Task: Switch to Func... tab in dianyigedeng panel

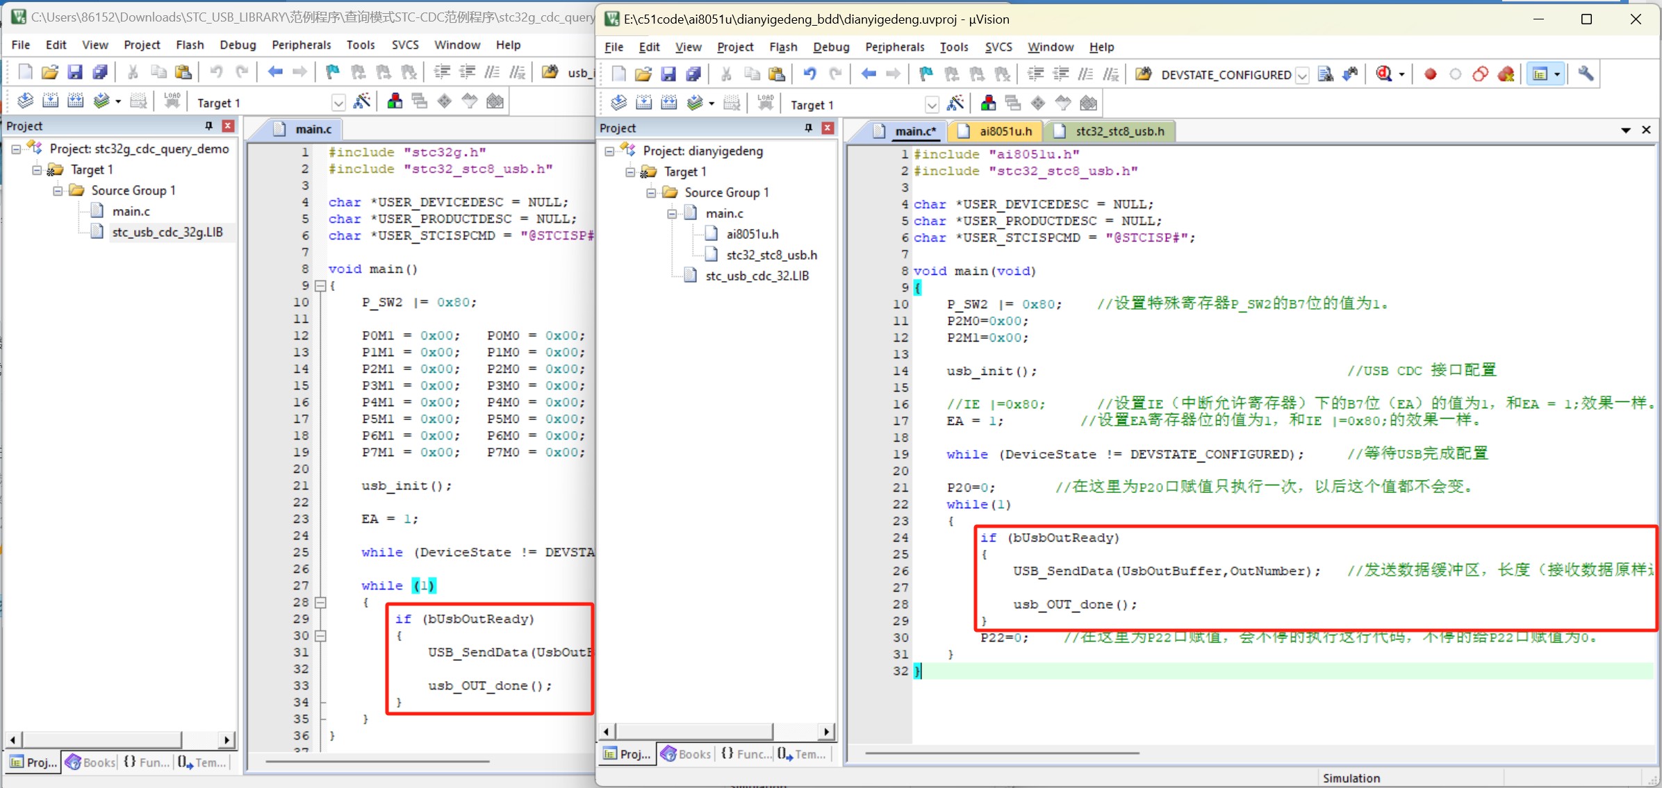Action: pyautogui.click(x=746, y=753)
